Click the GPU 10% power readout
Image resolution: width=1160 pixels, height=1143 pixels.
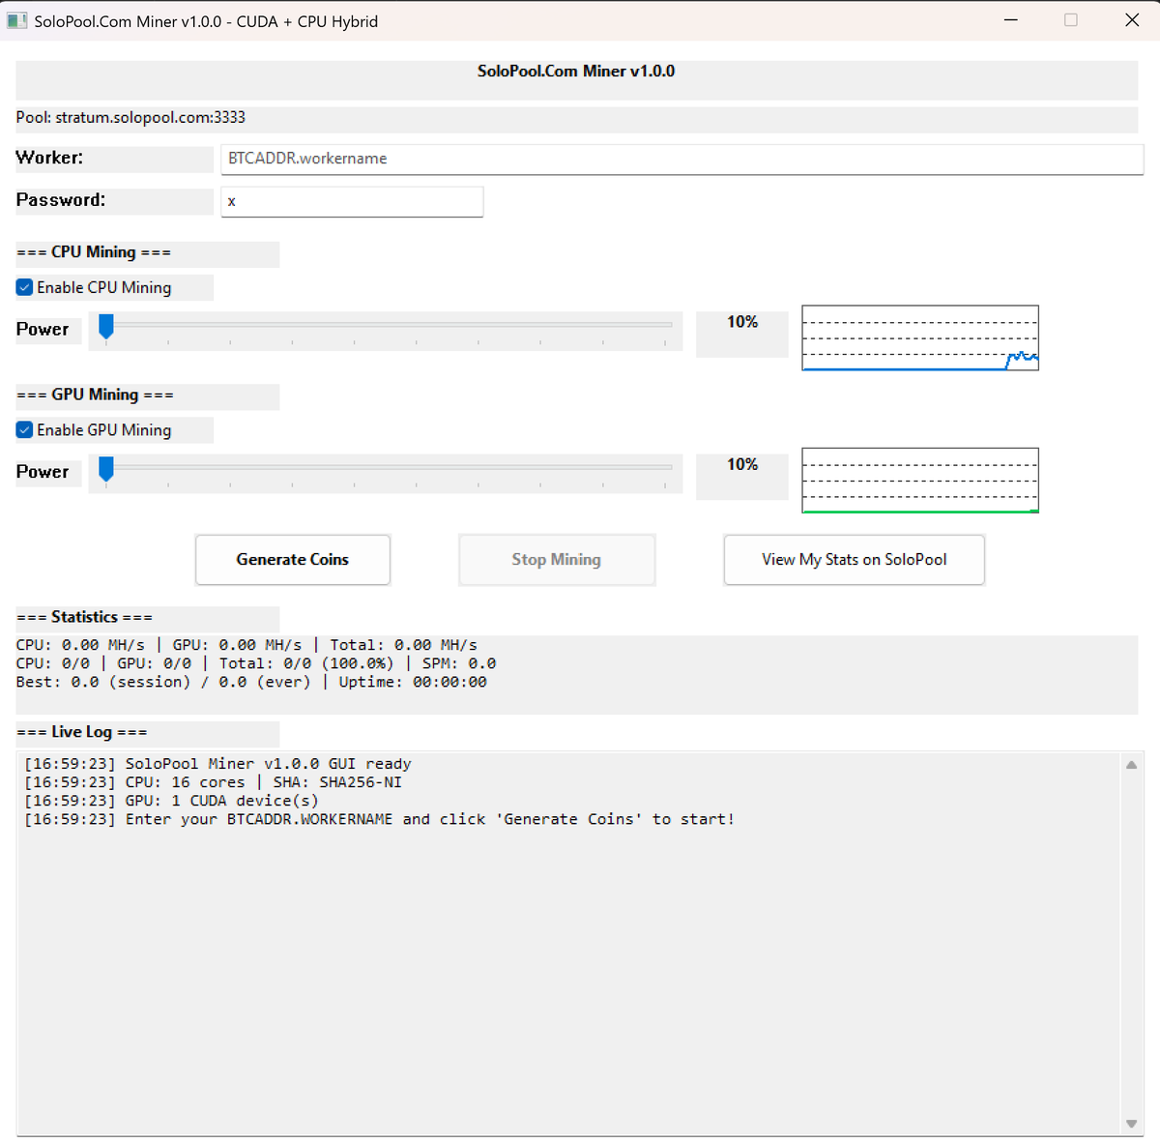click(x=741, y=464)
